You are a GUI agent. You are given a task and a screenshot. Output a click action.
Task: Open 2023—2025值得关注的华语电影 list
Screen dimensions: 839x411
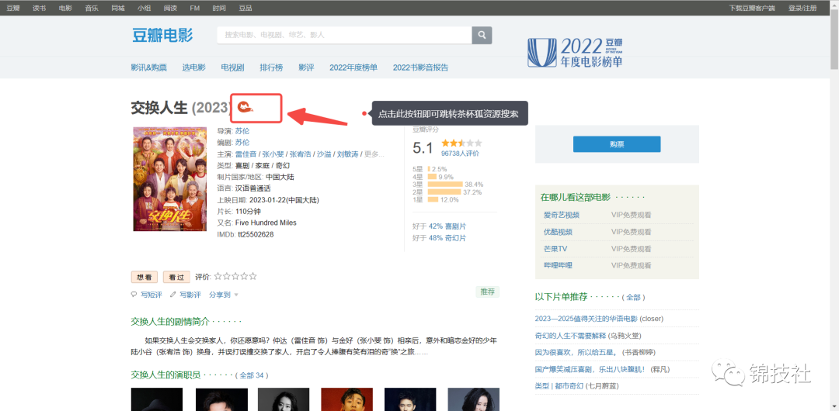click(x=586, y=319)
